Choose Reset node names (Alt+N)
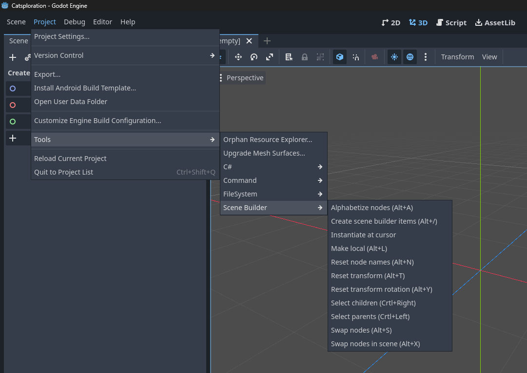This screenshot has width=527, height=373. [390, 263]
